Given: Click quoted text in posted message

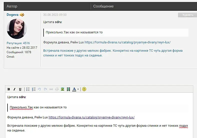Looking at the screenshot, I should coord(74,32).
